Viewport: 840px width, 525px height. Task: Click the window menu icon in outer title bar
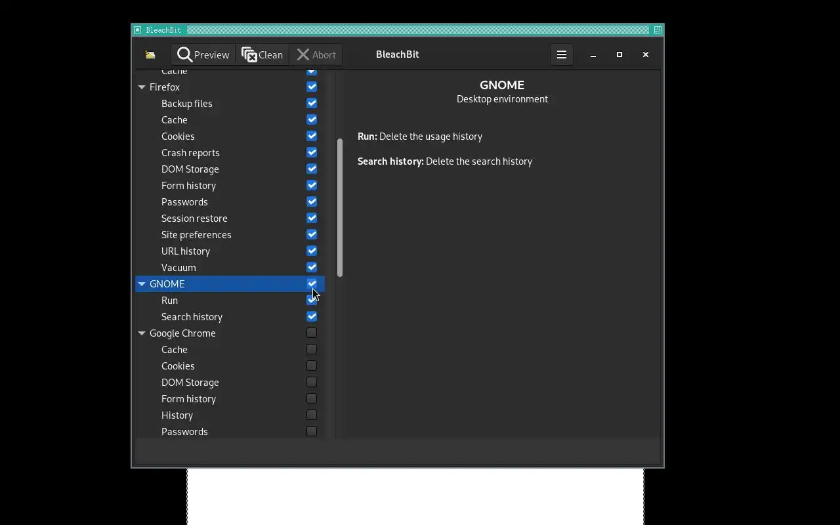point(137,30)
